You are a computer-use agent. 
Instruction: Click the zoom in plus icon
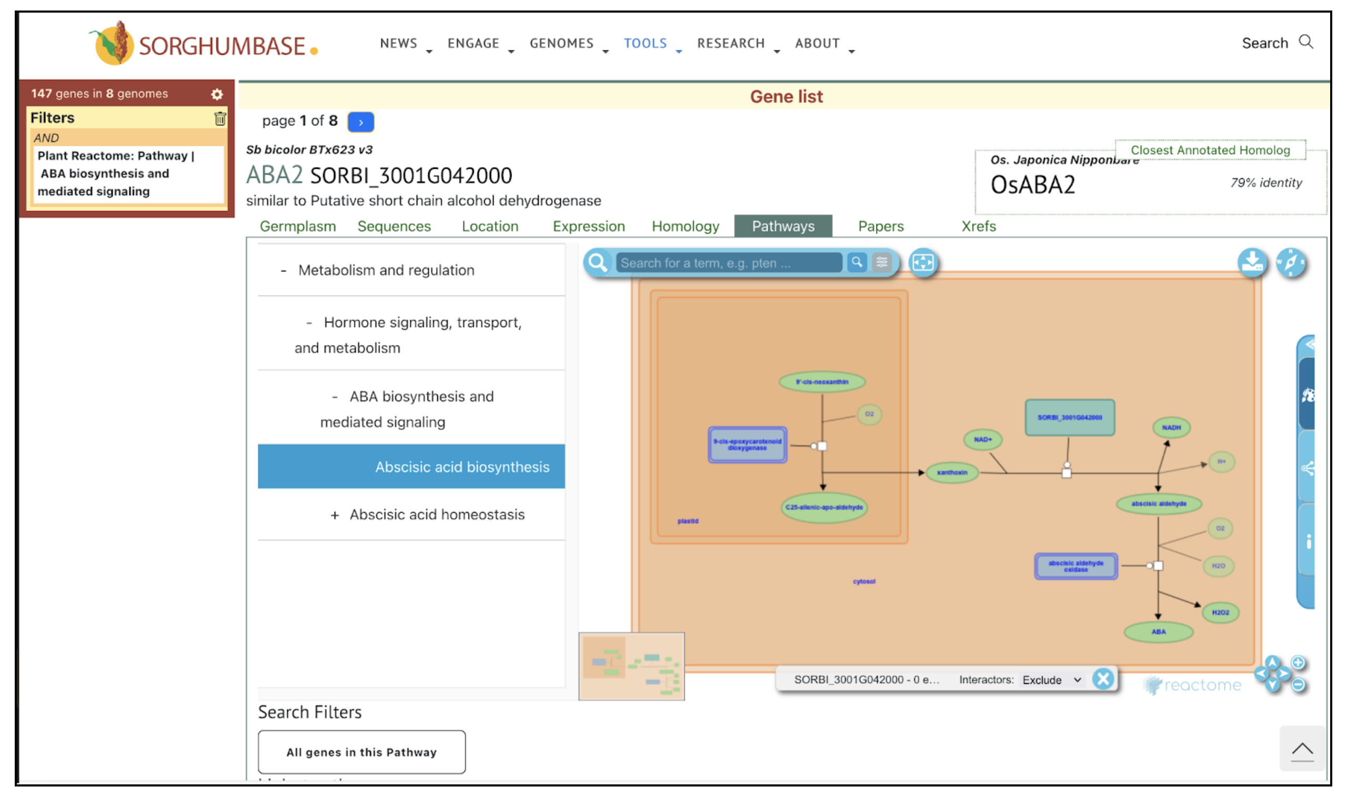(1298, 663)
